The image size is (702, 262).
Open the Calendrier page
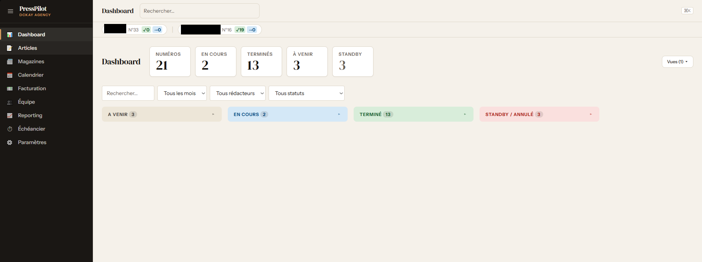coord(46,75)
